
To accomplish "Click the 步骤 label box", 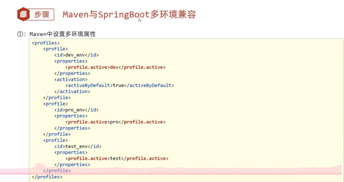I will [x=42, y=14].
